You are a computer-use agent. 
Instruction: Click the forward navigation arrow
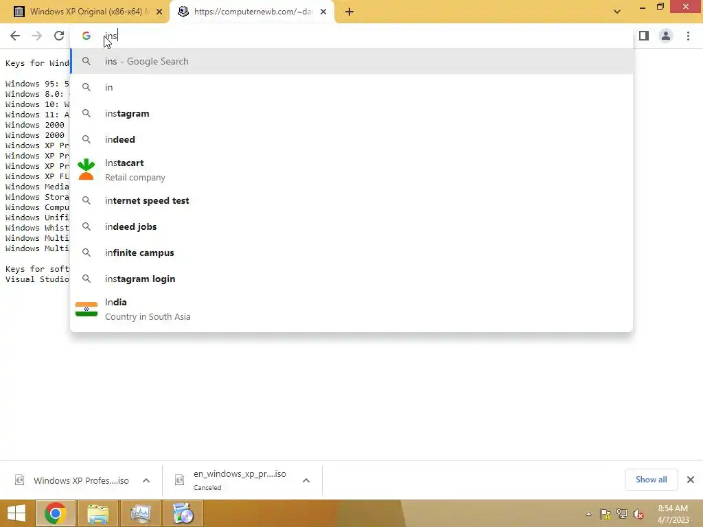[37, 36]
